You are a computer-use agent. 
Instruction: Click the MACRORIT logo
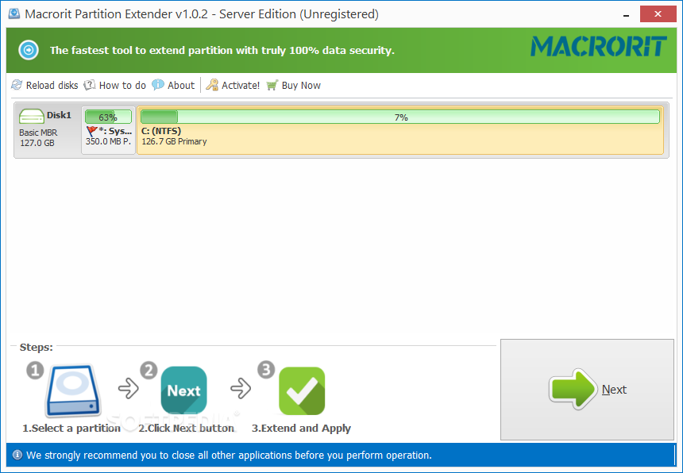click(x=599, y=47)
